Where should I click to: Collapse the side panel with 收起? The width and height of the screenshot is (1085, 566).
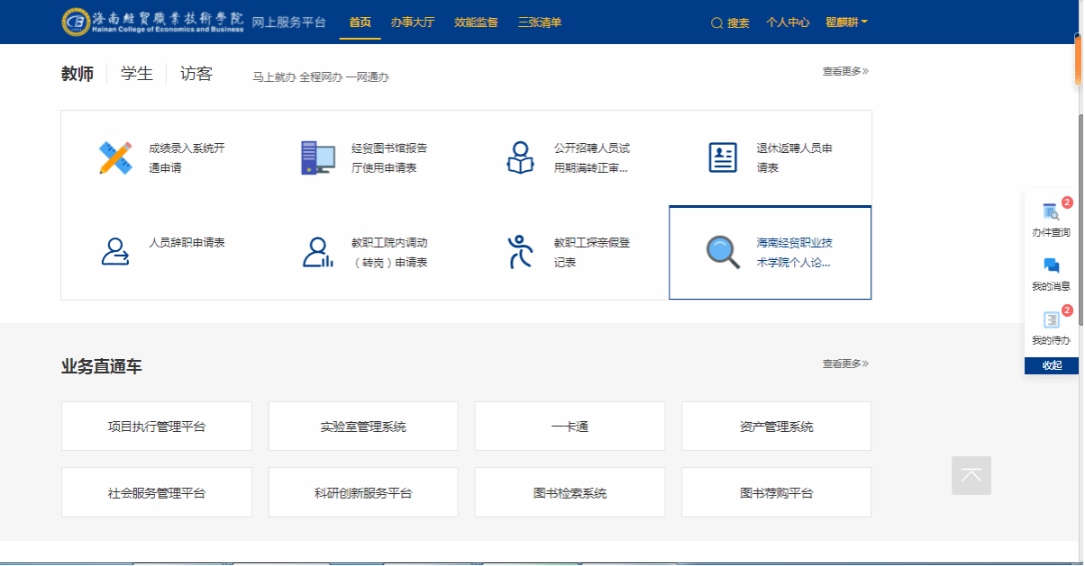(x=1051, y=365)
